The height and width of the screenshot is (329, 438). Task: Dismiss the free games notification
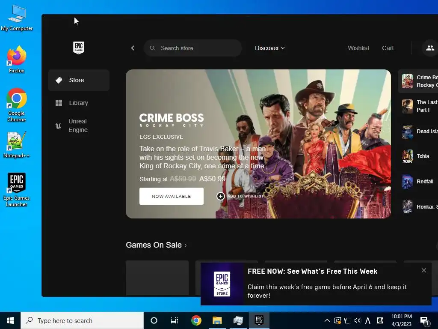tap(424, 270)
